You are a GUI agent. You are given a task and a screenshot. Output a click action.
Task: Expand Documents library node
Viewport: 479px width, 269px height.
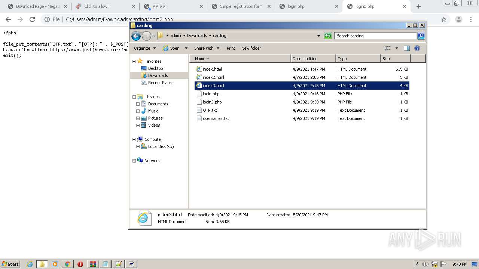tap(138, 104)
